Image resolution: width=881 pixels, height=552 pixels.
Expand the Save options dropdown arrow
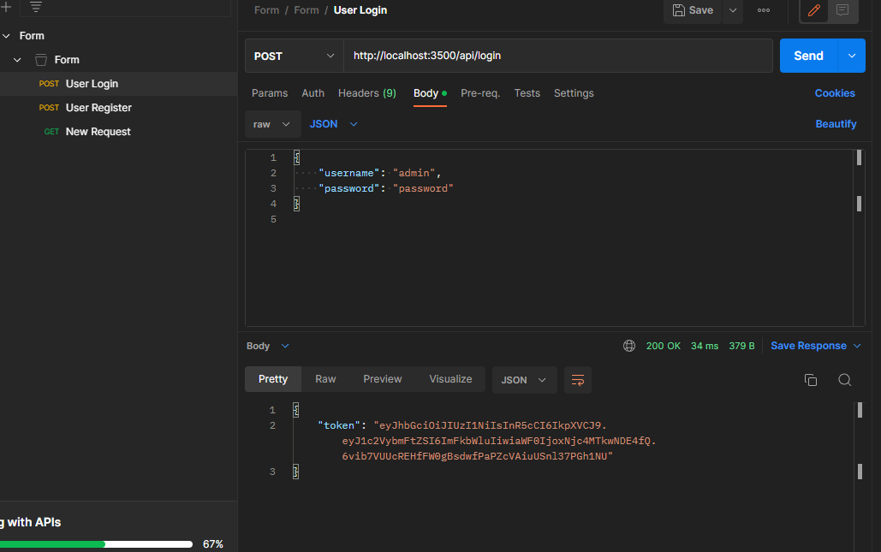733,10
